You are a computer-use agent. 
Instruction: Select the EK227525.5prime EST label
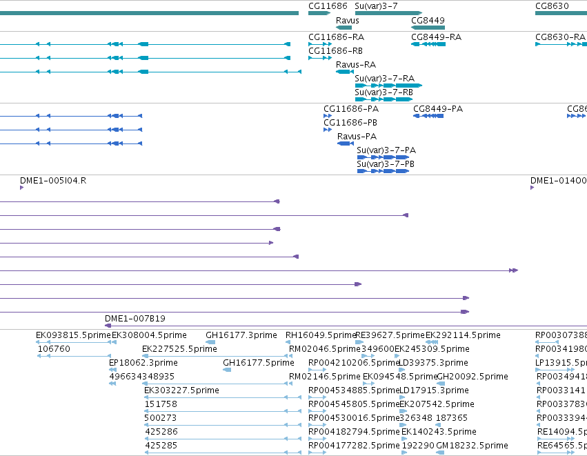click(179, 349)
